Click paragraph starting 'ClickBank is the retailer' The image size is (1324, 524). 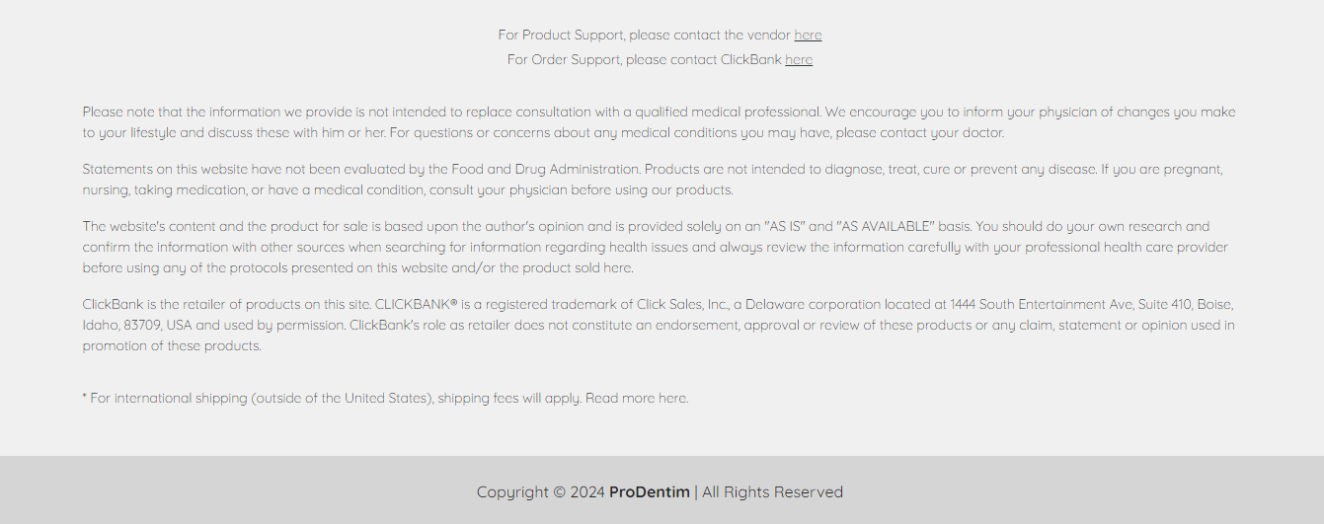659,325
